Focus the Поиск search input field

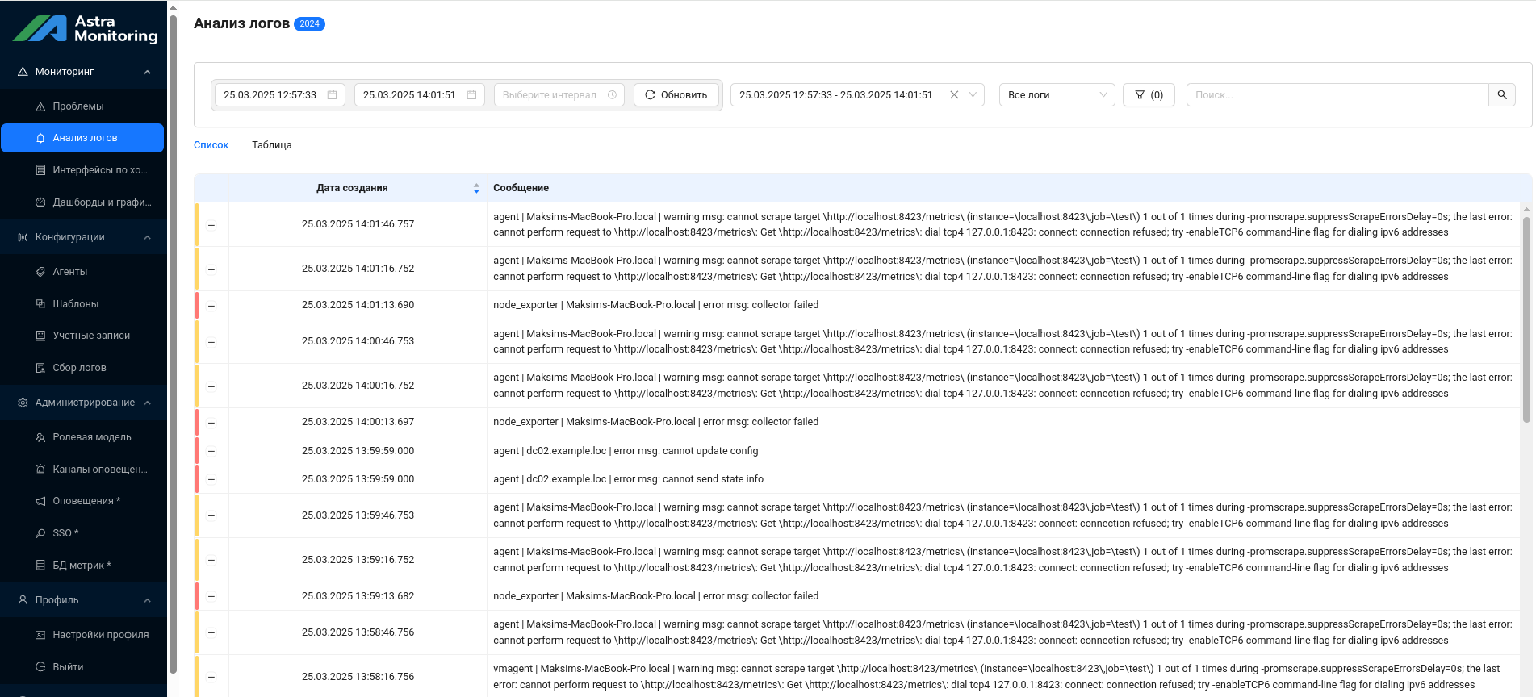pyautogui.click(x=1336, y=95)
